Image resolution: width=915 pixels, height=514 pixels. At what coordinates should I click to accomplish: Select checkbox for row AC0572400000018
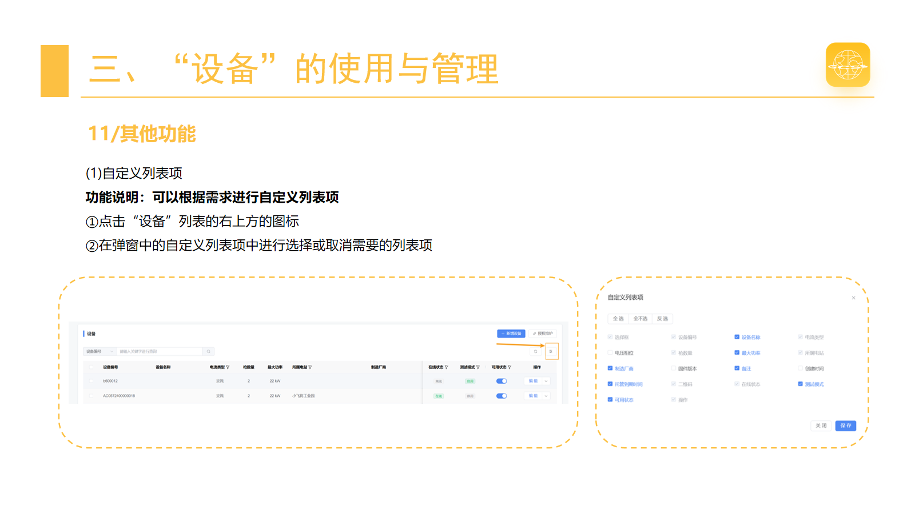(91, 396)
